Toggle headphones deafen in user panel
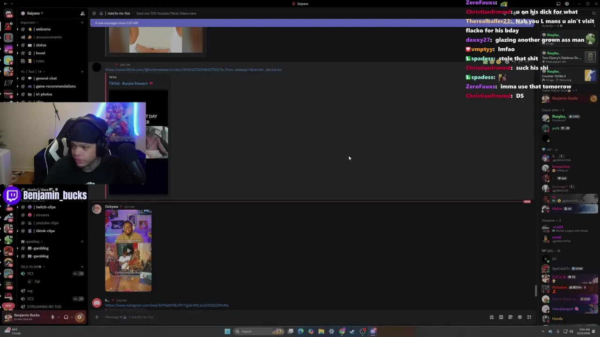Screen dimensions: 600x337 [66, 317]
